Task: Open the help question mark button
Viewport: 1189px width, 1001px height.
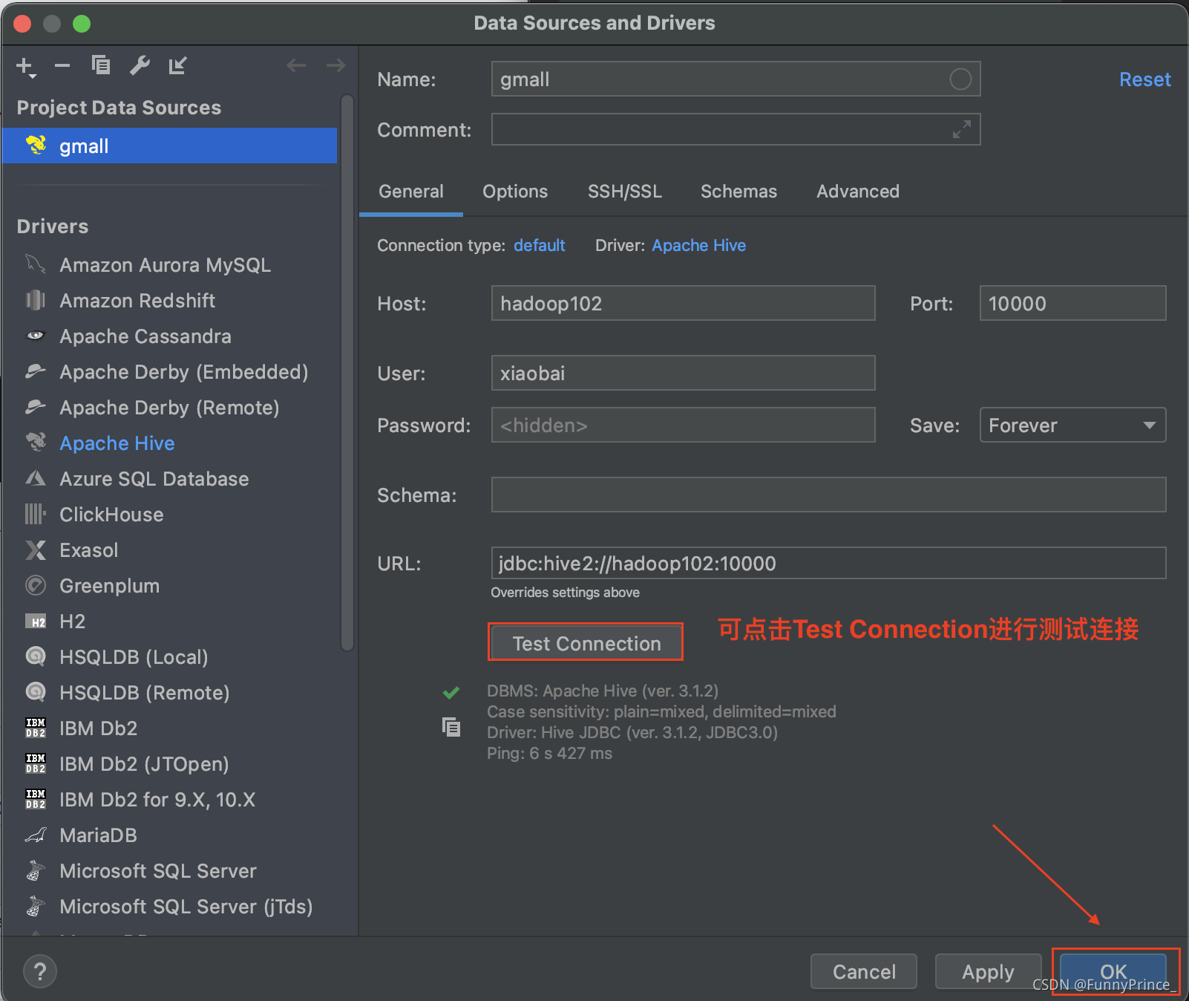Action: pos(40,971)
